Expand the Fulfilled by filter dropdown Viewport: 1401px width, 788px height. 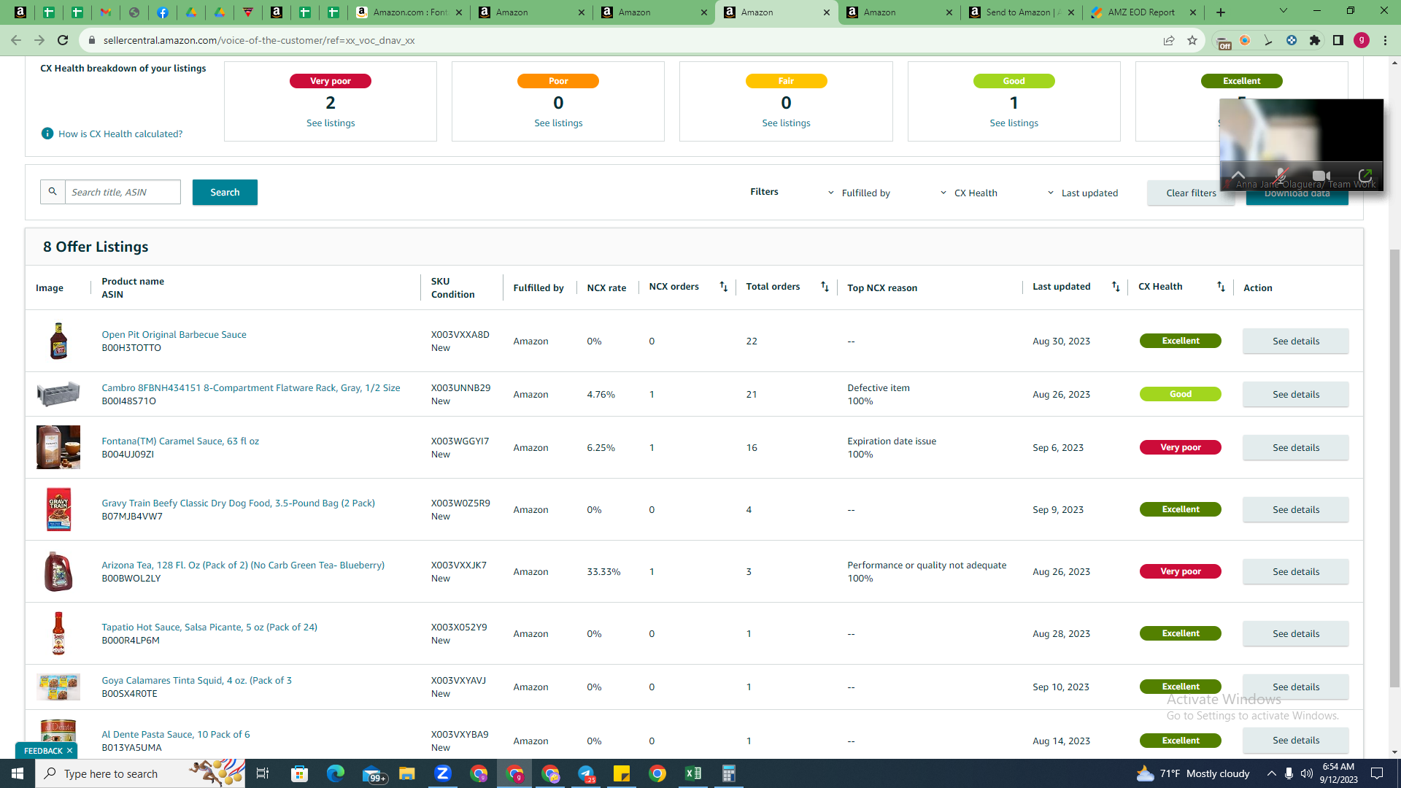[859, 193]
